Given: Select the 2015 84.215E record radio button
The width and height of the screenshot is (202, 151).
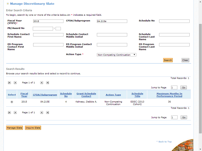Looking at the screenshot, I should coord(12,102).
